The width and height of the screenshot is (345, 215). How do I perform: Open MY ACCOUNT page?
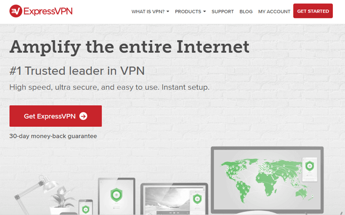(274, 12)
